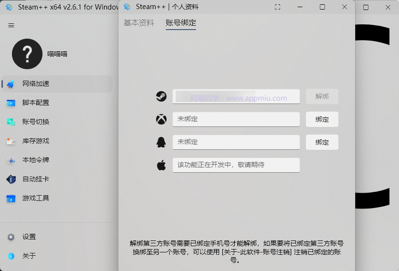Close the 个人资料 window
Viewport: 399px width, 271px height.
pyautogui.click(x=345, y=7)
